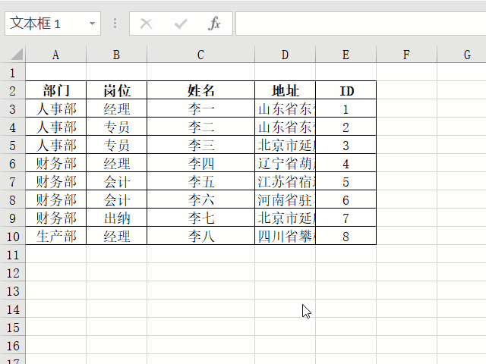This screenshot has width=486, height=364.
Task: Click 北京市 address cell in row 5
Action: click(x=286, y=145)
